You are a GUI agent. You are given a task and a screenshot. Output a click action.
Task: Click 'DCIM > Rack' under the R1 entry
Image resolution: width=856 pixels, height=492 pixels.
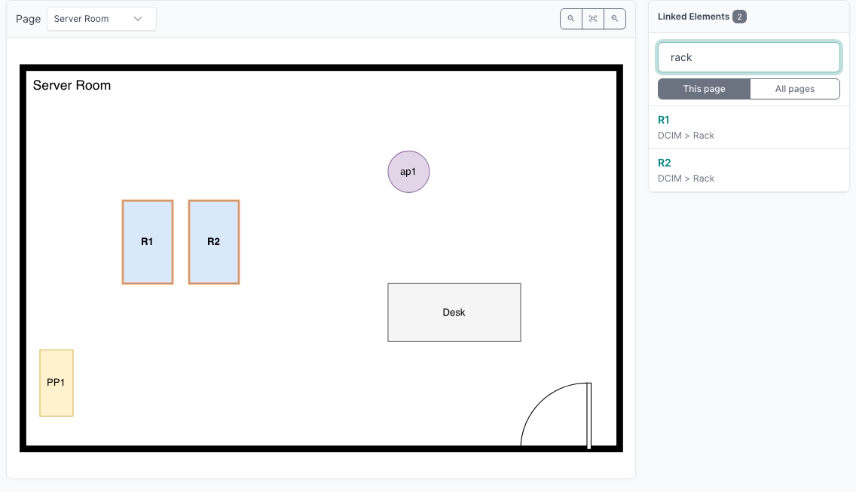coord(686,136)
